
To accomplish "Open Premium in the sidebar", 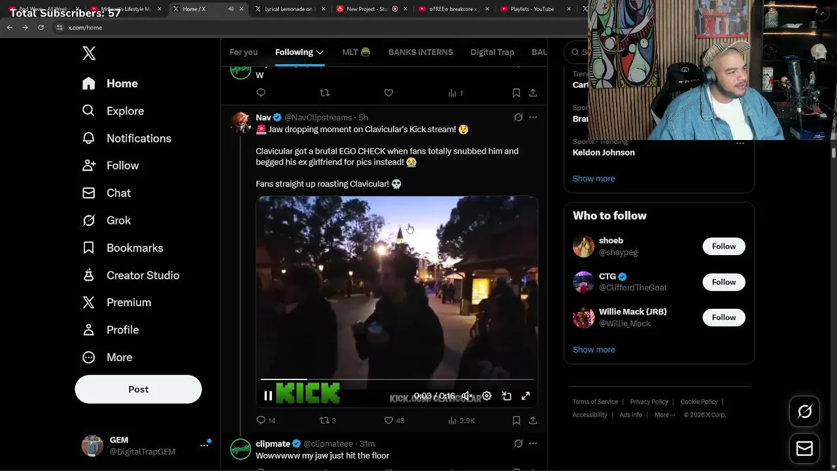I will click(x=116, y=303).
